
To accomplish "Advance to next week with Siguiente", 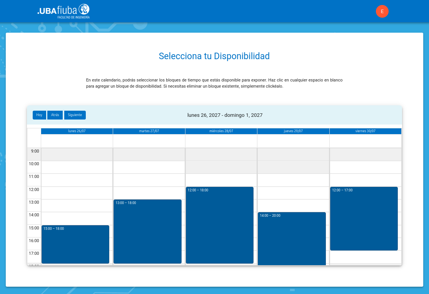I will coord(75,115).
